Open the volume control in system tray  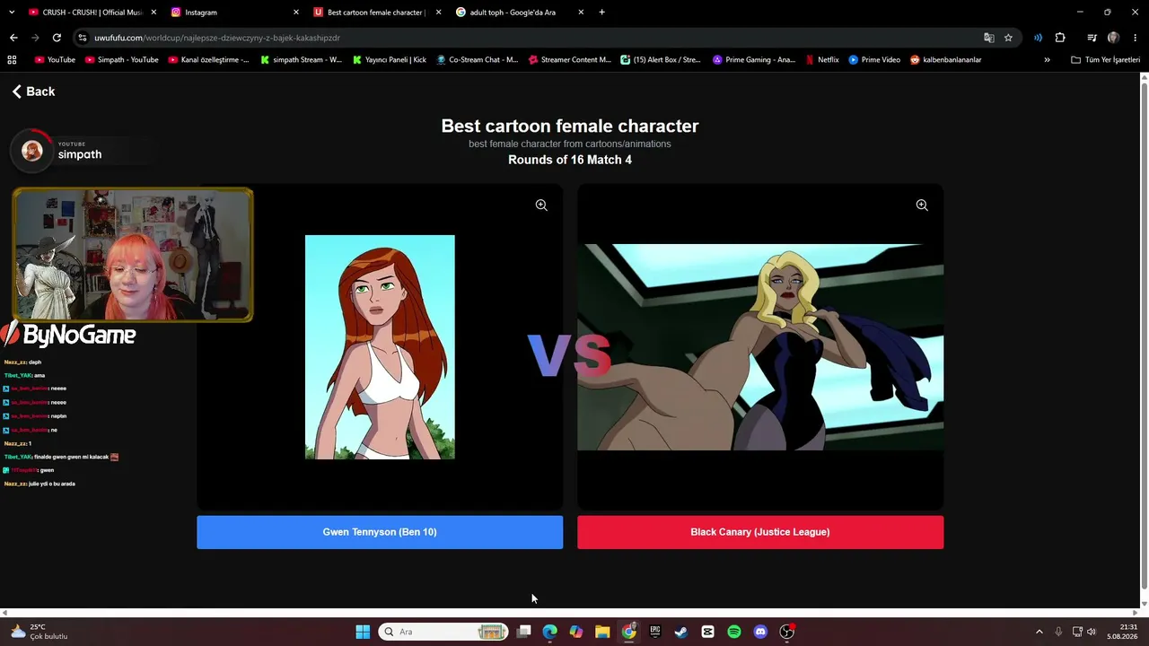tap(1092, 632)
